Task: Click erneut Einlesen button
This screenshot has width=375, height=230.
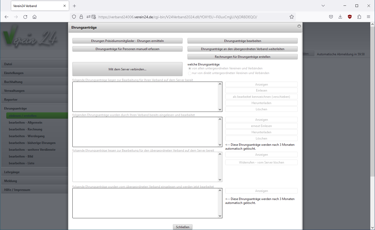Action: 261,126
